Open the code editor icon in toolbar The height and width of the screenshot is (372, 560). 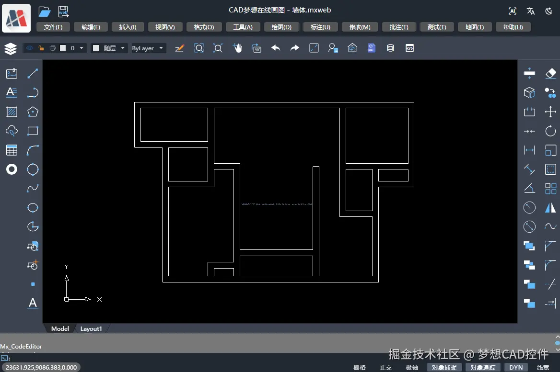pyautogui.click(x=409, y=48)
